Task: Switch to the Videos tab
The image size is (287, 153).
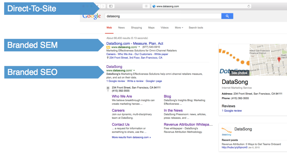Action: coord(164,28)
